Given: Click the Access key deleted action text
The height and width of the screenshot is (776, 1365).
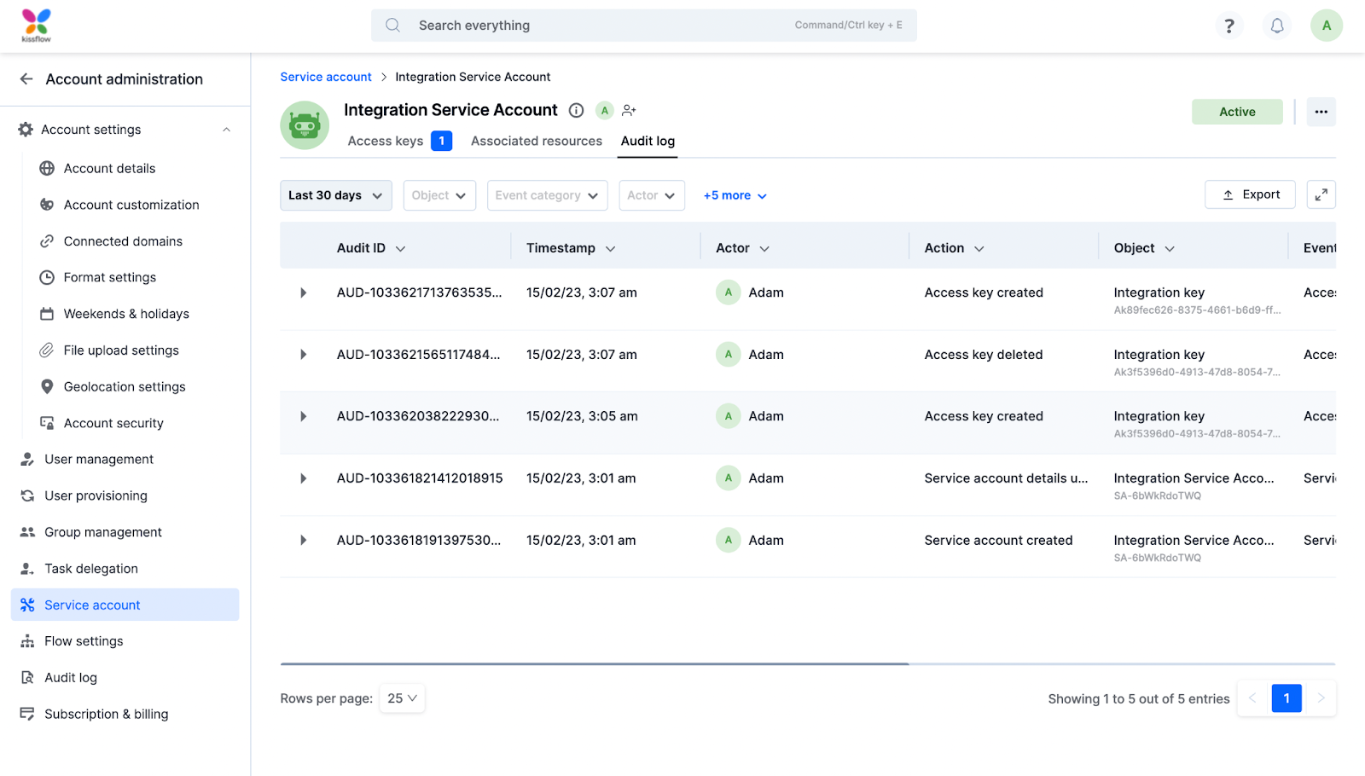Looking at the screenshot, I should click(984, 355).
